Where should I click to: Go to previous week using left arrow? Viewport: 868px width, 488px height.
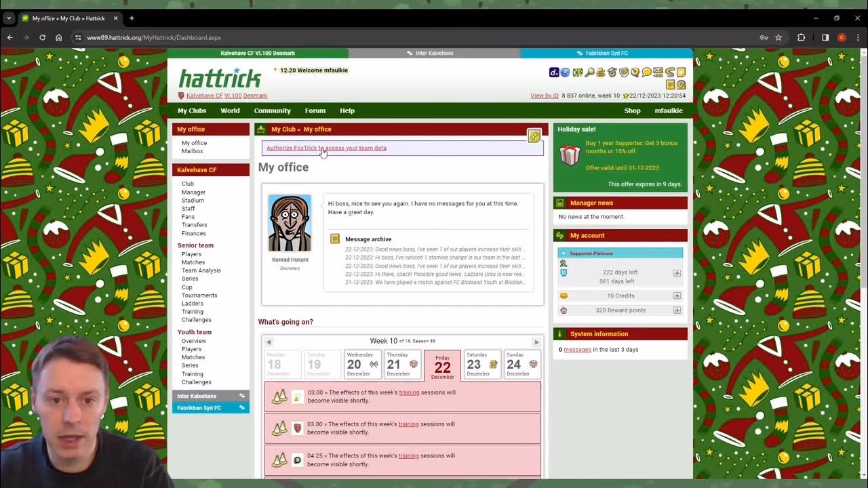pyautogui.click(x=269, y=342)
